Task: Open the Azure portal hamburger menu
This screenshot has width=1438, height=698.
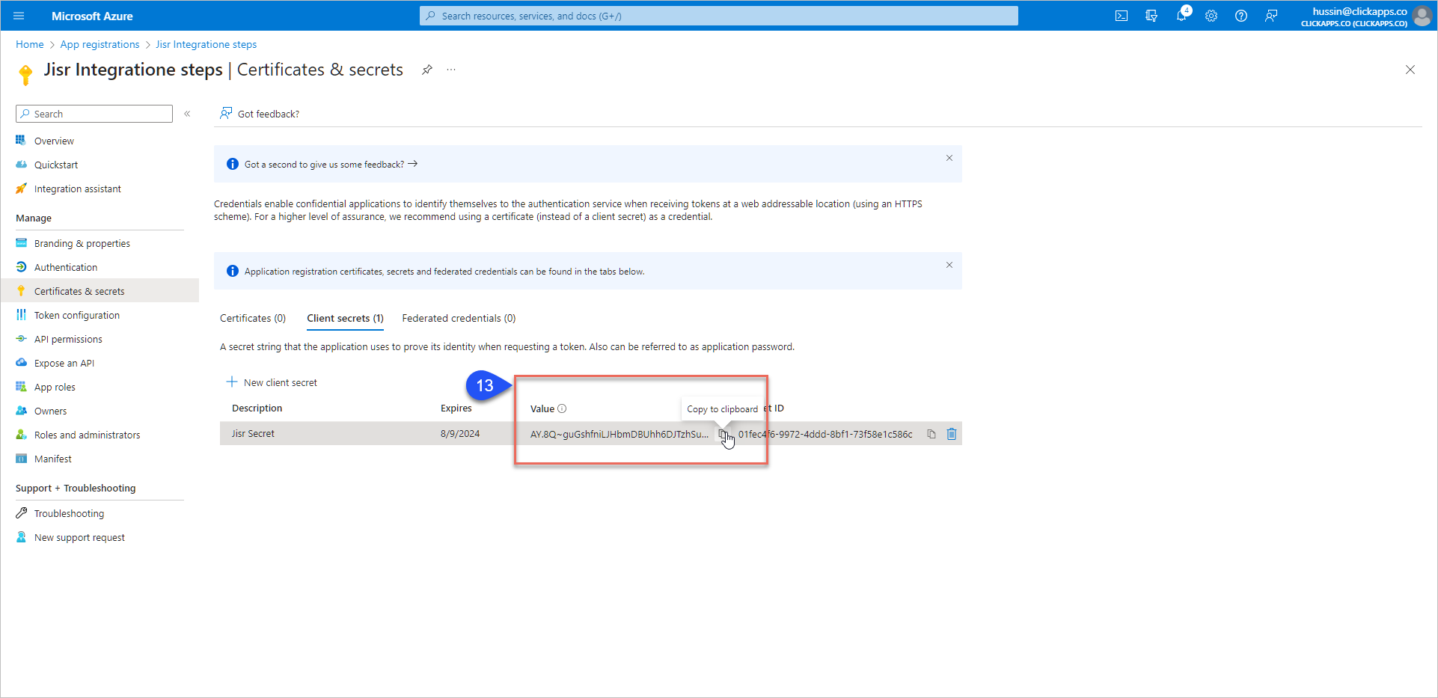Action: click(x=19, y=16)
